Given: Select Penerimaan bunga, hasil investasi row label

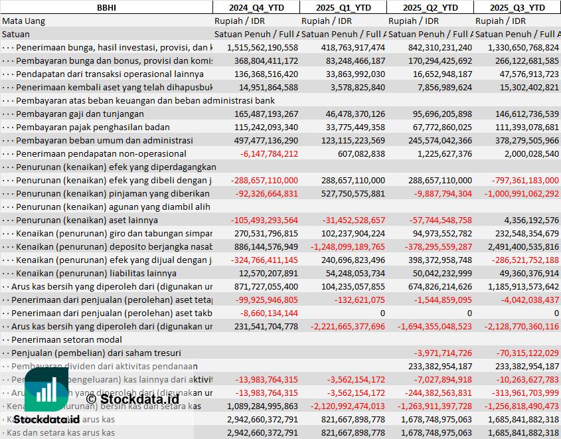Looking at the screenshot, I should [108, 48].
